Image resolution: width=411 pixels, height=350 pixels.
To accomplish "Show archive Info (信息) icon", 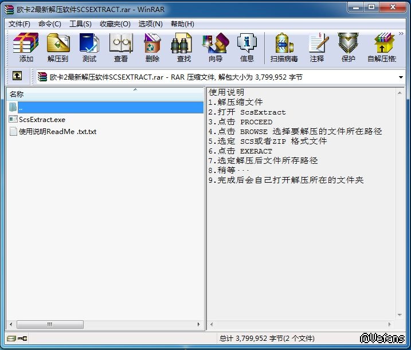I will click(x=247, y=48).
